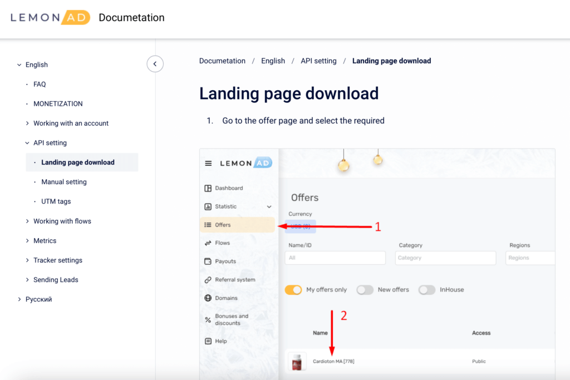This screenshot has width=570, height=380.
Task: Select UTM tags in the sidebar
Action: point(56,201)
